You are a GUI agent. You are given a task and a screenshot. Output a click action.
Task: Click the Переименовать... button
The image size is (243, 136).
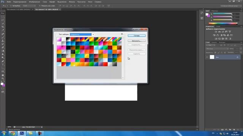tap(137, 50)
